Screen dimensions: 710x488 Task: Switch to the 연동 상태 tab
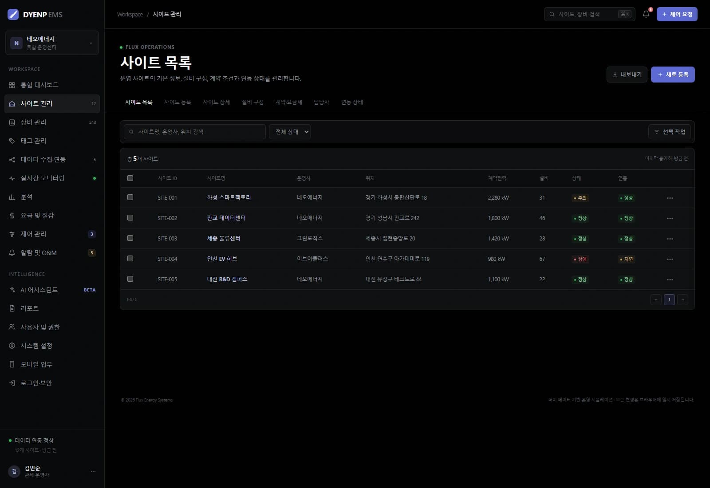[x=352, y=102]
